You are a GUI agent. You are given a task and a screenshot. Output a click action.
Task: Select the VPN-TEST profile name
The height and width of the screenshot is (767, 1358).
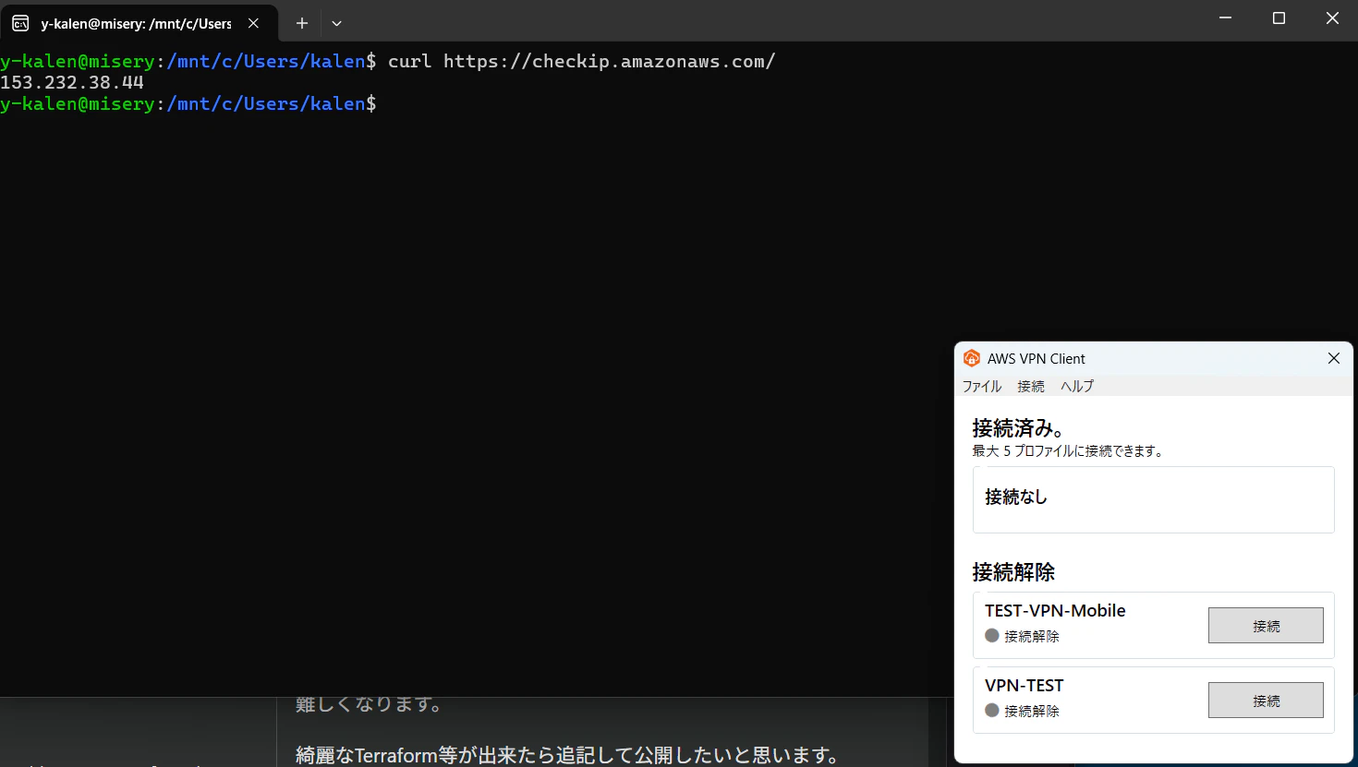[x=1025, y=685]
